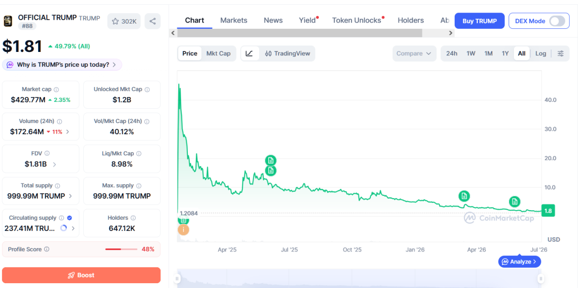This screenshot has height=288, width=578.
Task: Expand Total supply chevron
Action: [x=71, y=196]
